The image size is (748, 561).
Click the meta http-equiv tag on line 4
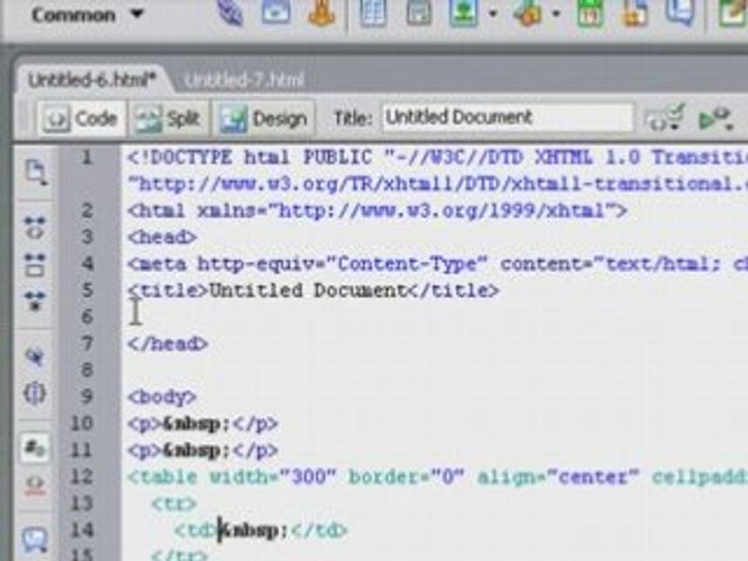pos(437,264)
